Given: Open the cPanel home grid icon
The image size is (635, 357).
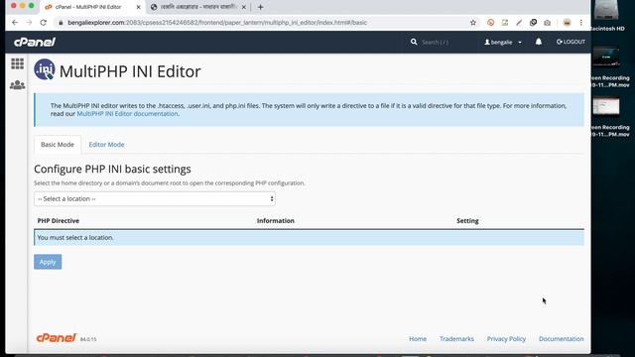Looking at the screenshot, I should pyautogui.click(x=18, y=63).
